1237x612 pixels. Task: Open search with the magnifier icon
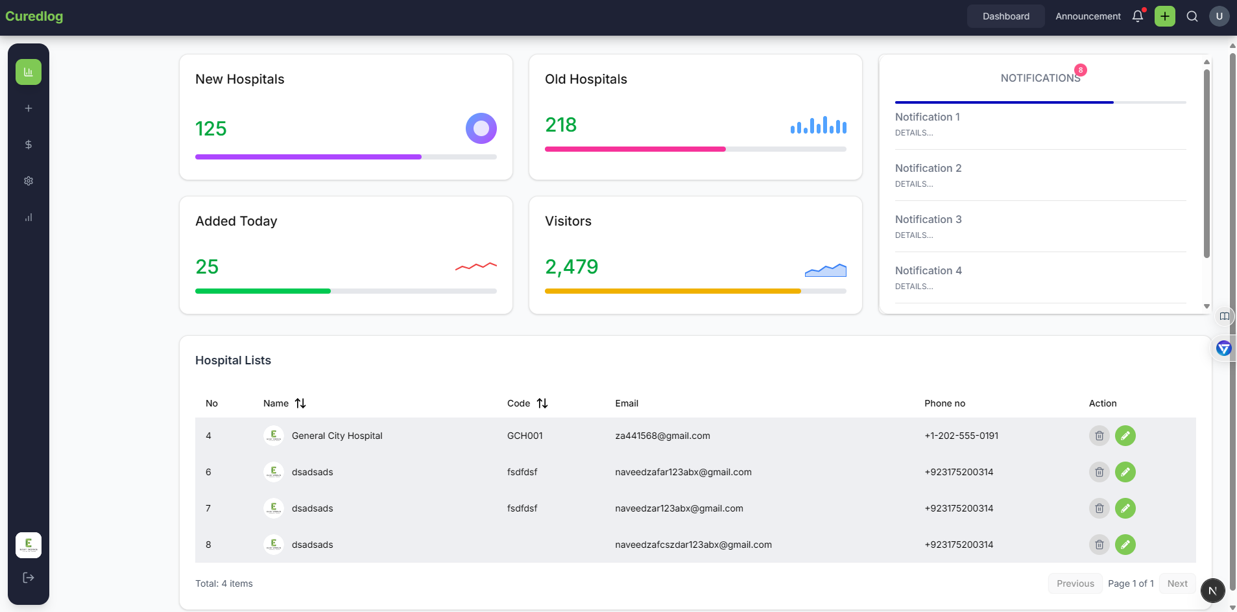(x=1192, y=16)
